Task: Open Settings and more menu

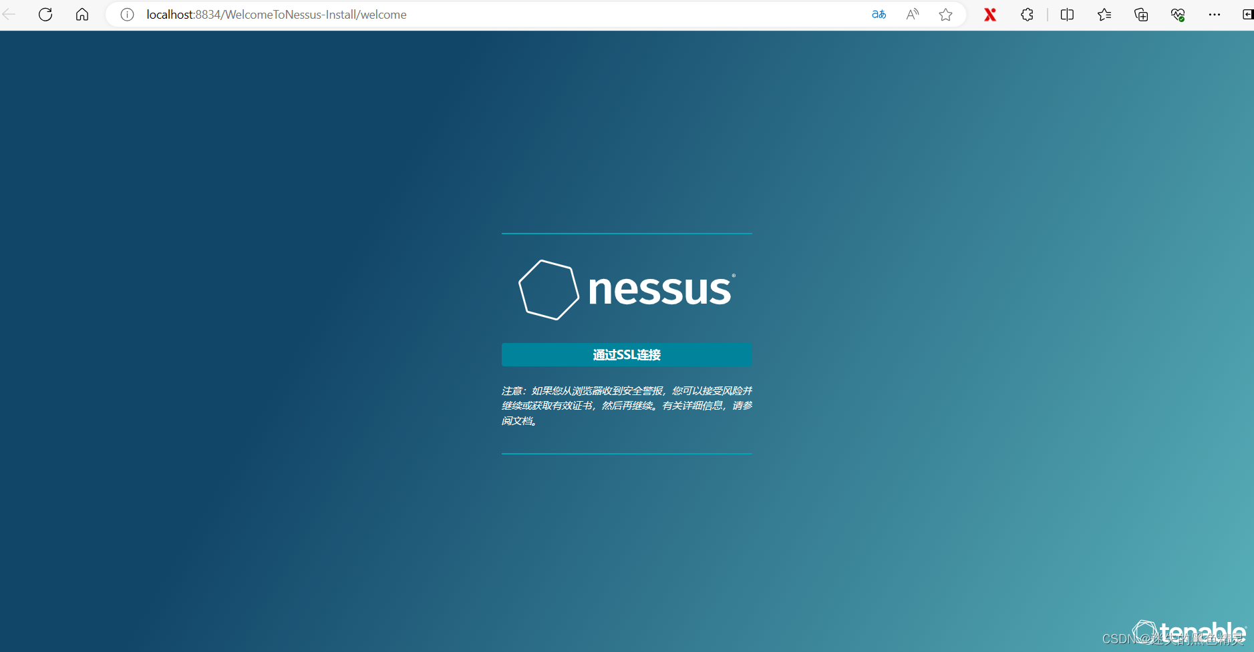Action: point(1215,15)
